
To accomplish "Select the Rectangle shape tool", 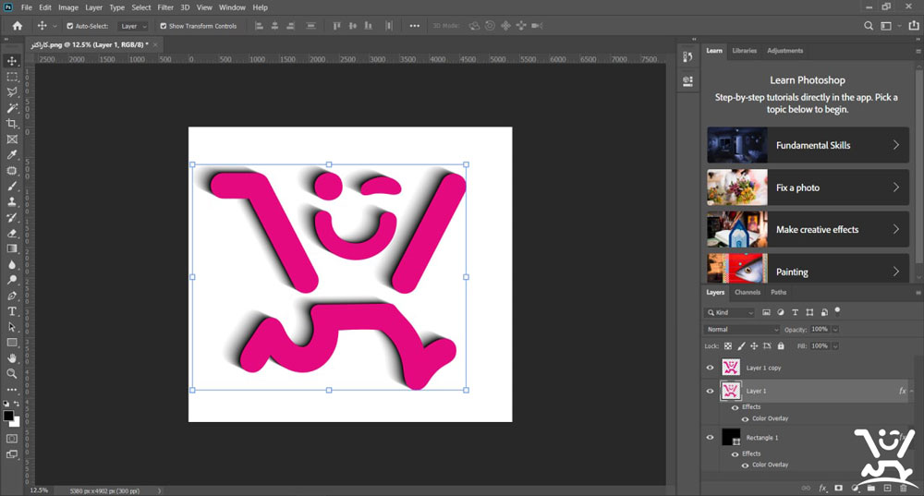I will 12,343.
